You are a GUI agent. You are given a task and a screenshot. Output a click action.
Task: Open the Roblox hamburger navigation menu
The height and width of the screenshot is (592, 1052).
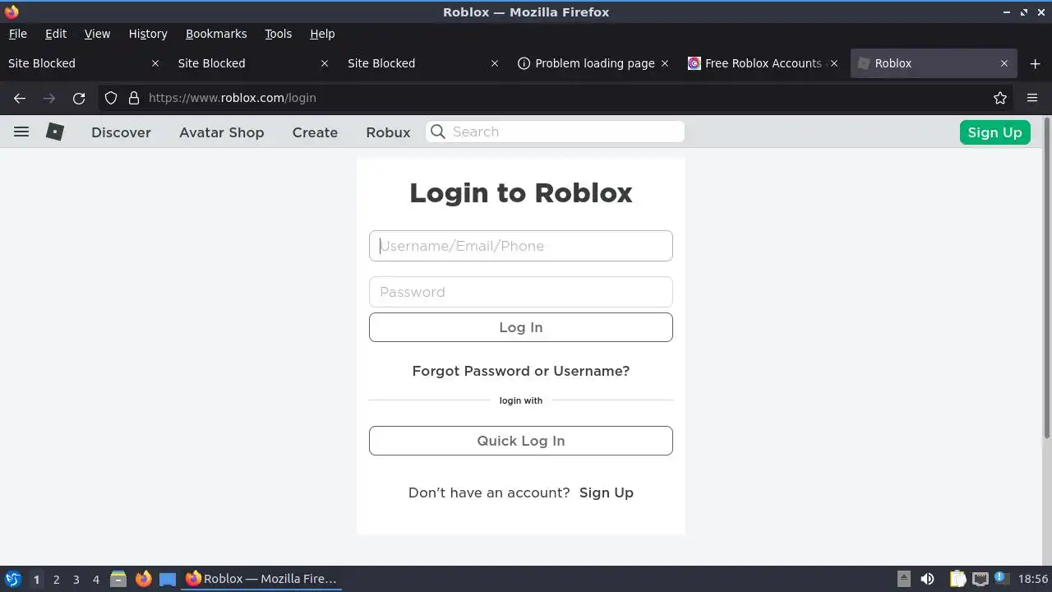coord(21,132)
